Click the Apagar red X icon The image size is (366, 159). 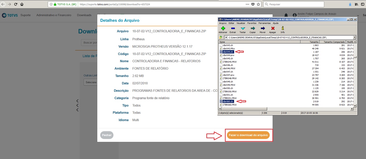(x=273, y=28)
